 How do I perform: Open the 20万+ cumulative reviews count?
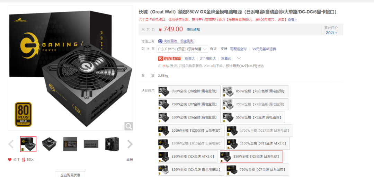331,33
